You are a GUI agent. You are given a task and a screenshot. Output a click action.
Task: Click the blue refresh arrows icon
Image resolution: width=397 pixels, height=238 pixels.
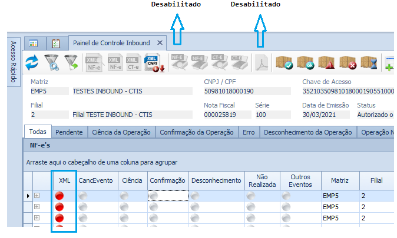coord(32,62)
